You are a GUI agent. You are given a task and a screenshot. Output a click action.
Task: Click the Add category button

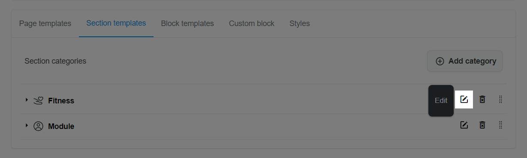(x=465, y=61)
